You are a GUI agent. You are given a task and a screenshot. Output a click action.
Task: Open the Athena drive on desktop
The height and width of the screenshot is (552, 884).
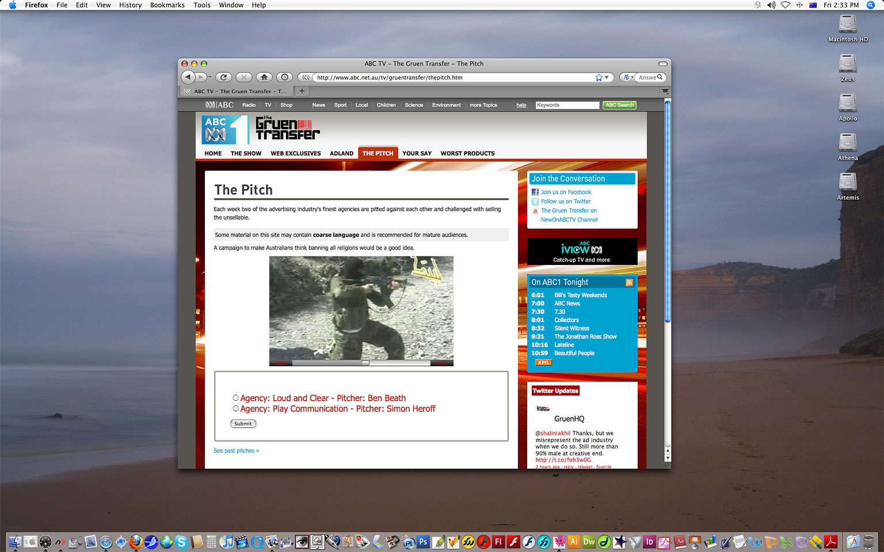coord(848,147)
